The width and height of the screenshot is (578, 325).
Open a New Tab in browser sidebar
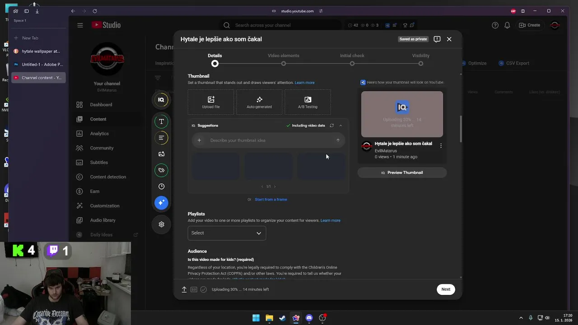[x=39, y=38]
